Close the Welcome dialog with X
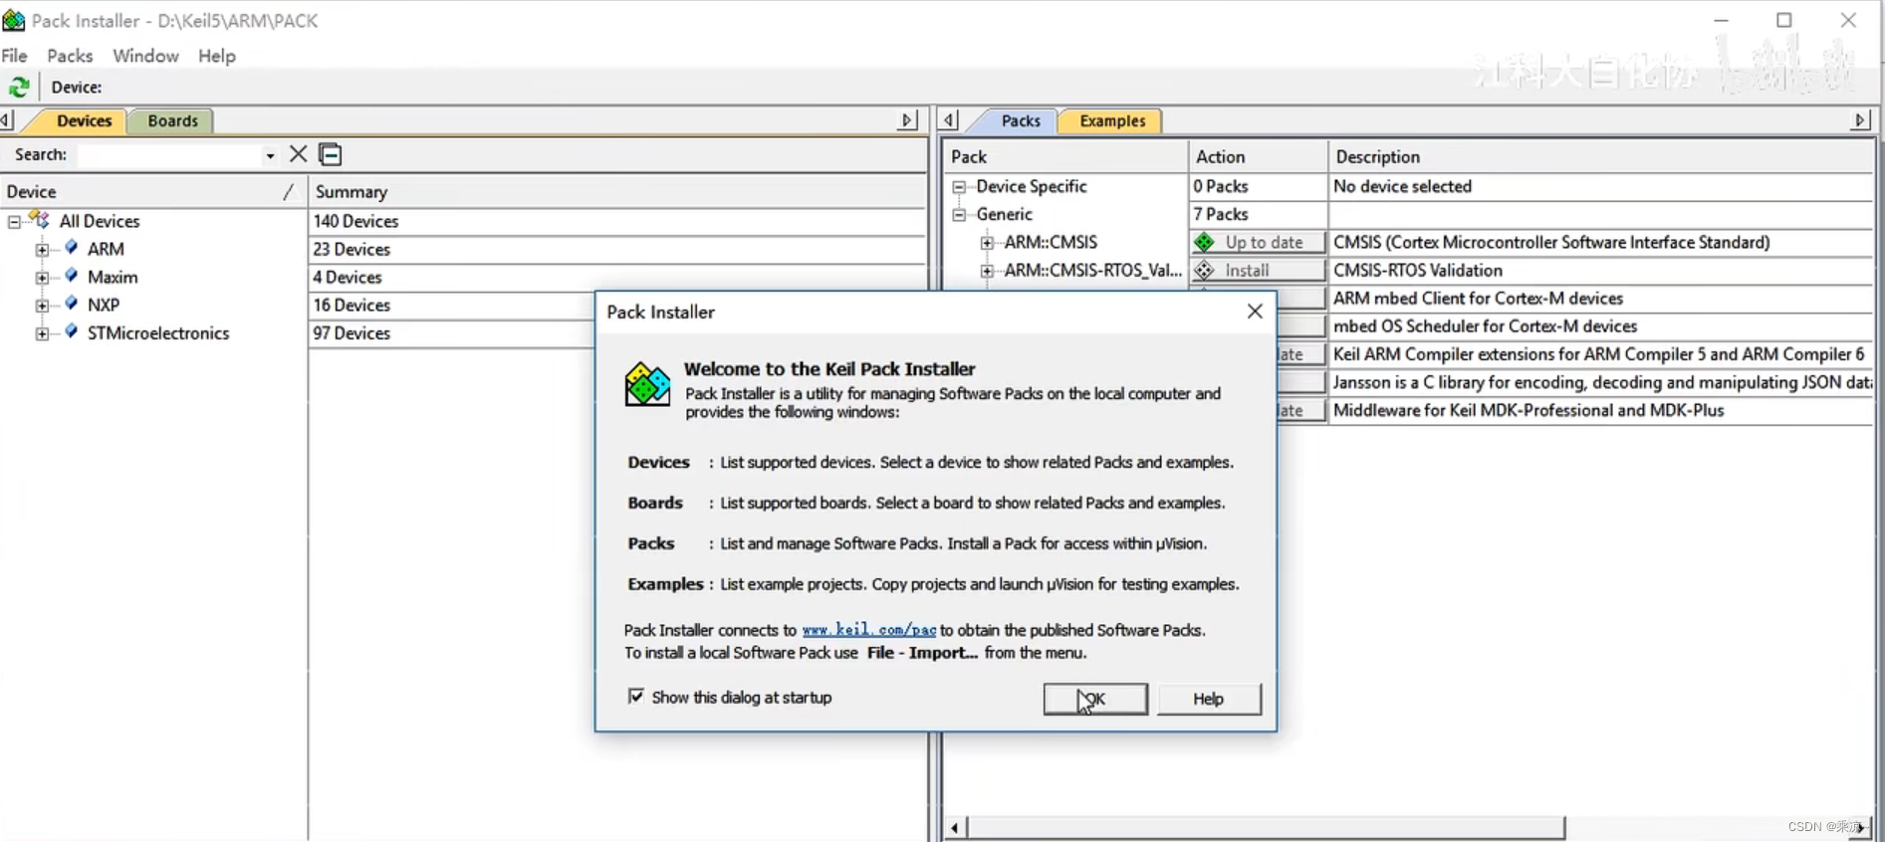Viewport: 1885px width, 842px height. point(1255,312)
